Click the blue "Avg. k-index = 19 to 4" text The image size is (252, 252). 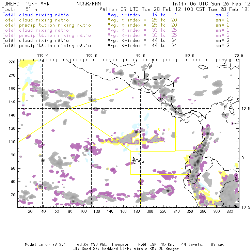tap(142, 15)
